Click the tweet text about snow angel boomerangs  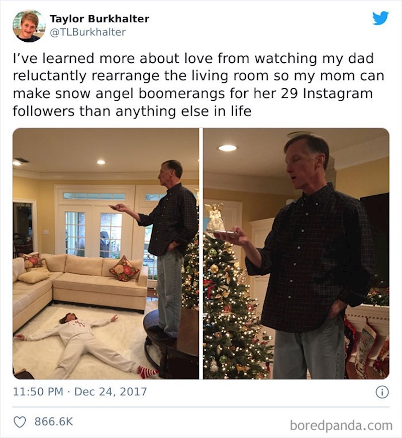click(x=198, y=85)
